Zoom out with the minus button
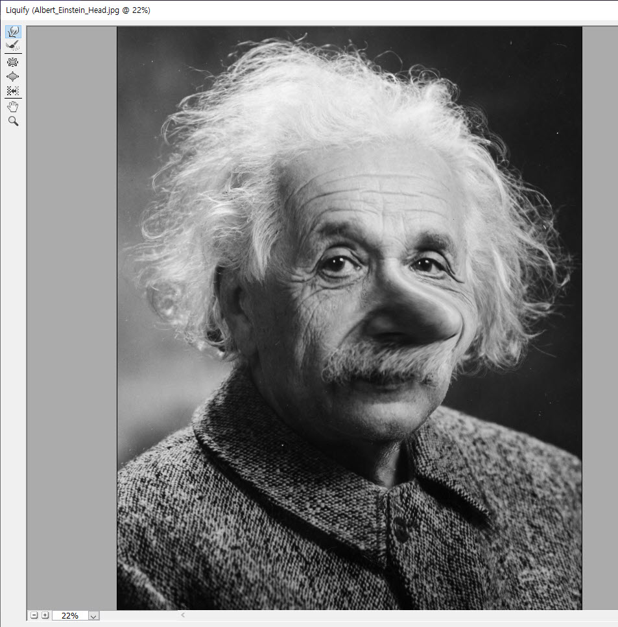618x627 pixels. click(34, 615)
